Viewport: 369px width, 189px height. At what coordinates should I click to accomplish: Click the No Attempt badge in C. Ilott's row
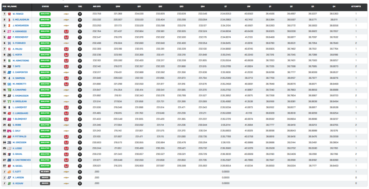pos(45,172)
